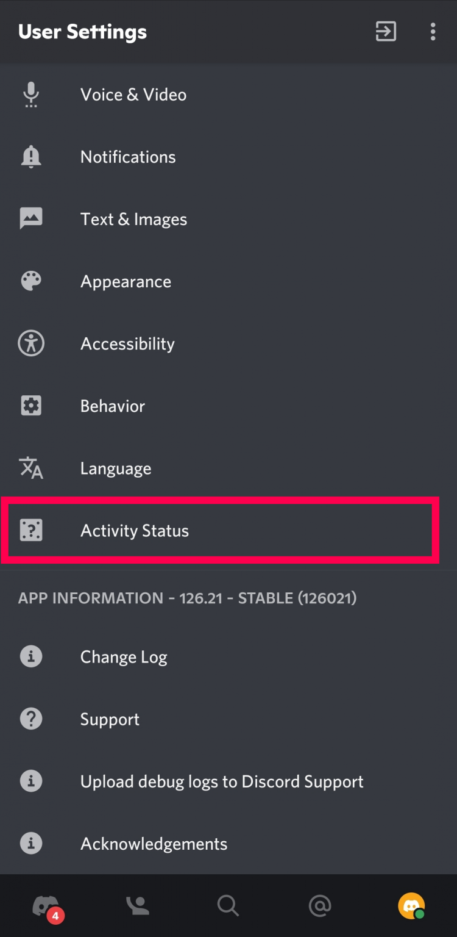Tap Support in app information
This screenshot has height=937, width=457.
110,719
